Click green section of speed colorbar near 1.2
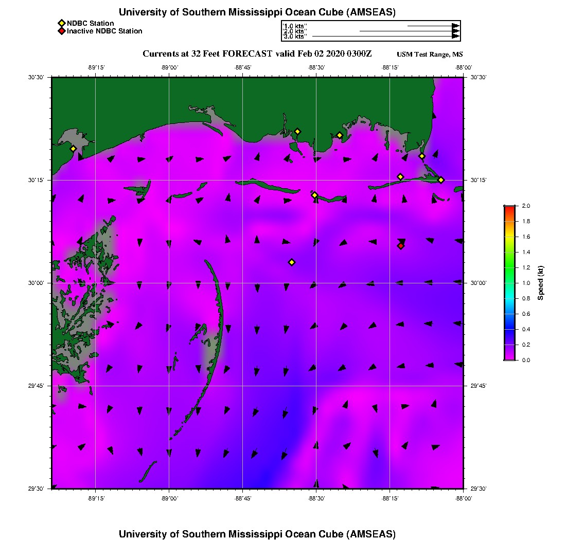This screenshot has height=540, width=566. pos(510,267)
